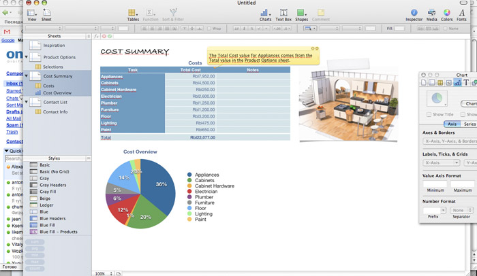477x276 pixels.
Task: Open Prefix combo dropdown arrow
Action: pyautogui.click(x=443, y=210)
